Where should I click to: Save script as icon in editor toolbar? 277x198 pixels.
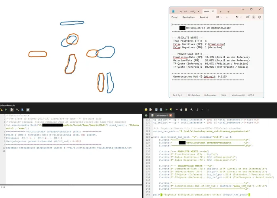click(x=161, y=110)
